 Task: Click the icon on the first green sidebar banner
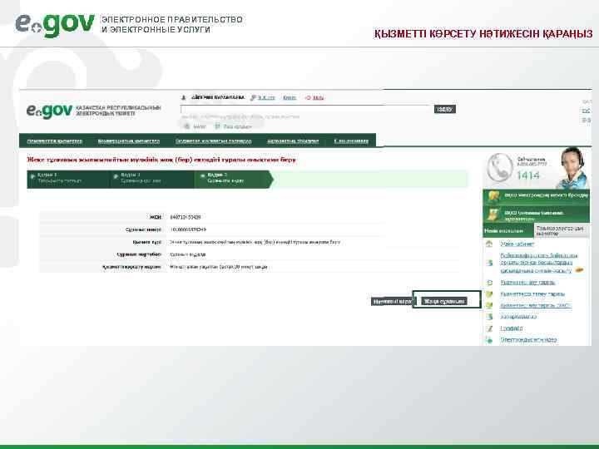[x=493, y=196]
